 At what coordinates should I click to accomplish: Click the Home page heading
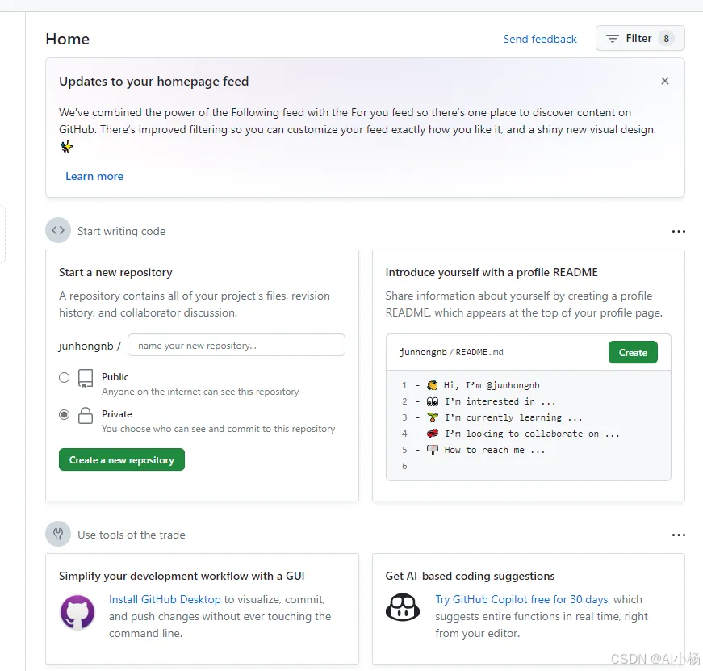[x=67, y=39]
